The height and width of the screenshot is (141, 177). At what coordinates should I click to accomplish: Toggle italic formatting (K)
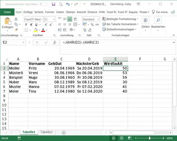31,25
